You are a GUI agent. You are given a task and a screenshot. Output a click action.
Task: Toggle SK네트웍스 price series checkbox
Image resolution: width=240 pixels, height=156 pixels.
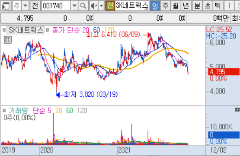4,30
